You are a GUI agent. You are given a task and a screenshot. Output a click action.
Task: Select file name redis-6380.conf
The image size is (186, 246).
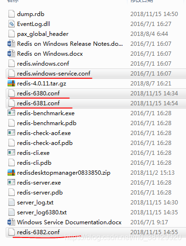click(x=38, y=93)
